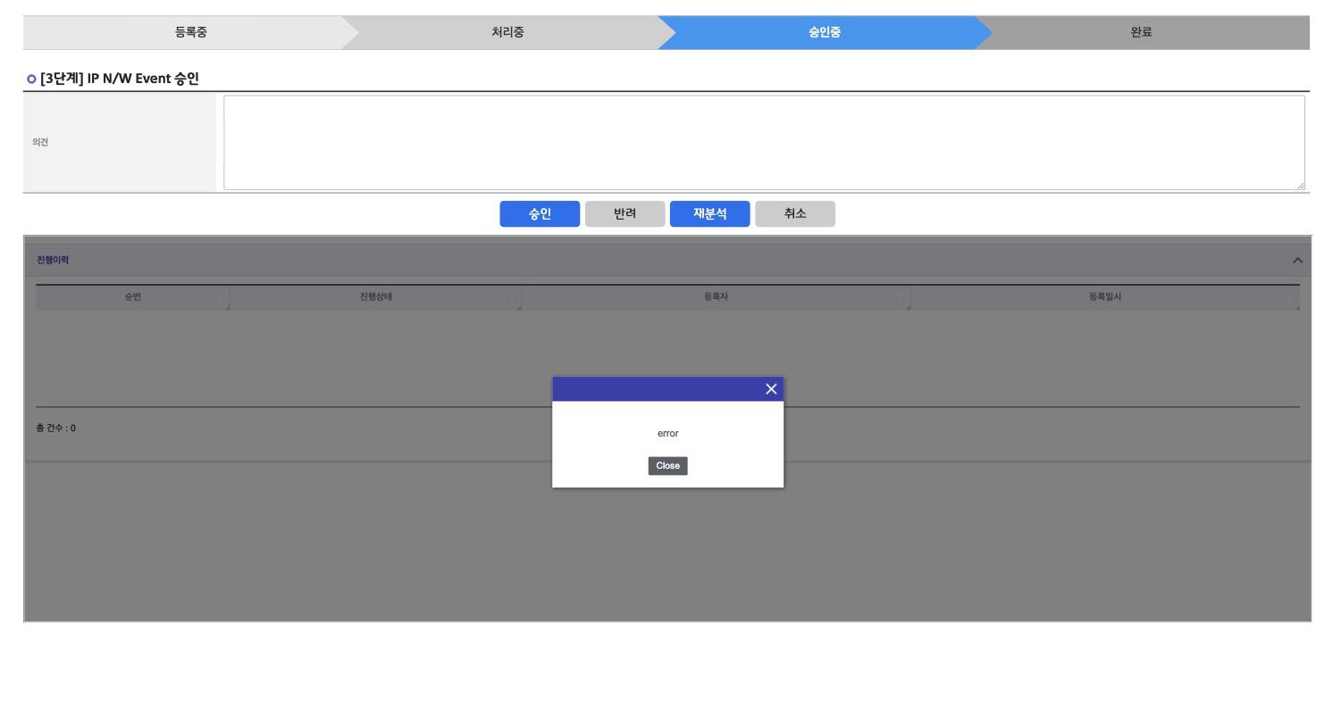Click the 반려 reject button
The height and width of the screenshot is (725, 1333).
click(x=625, y=214)
